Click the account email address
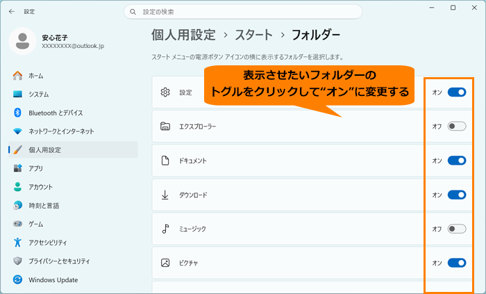 pyautogui.click(x=73, y=46)
